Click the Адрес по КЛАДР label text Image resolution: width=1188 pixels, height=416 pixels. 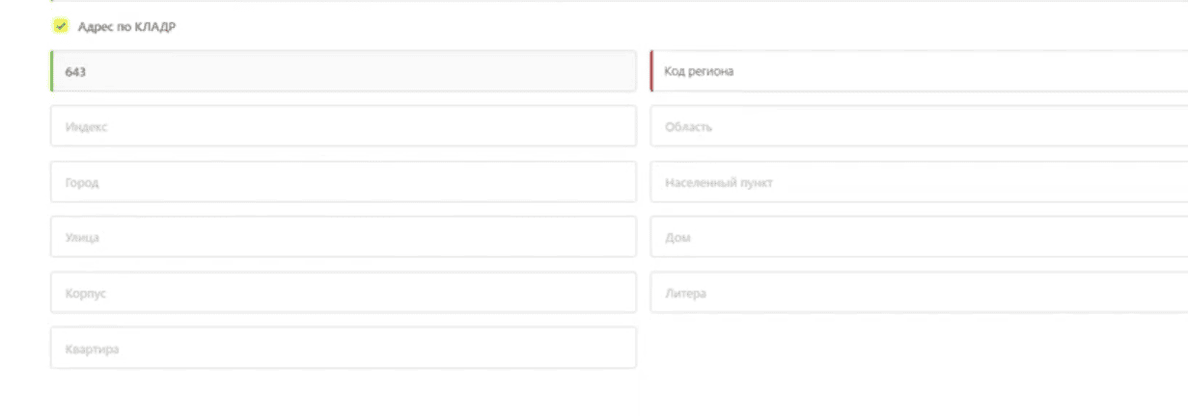[126, 27]
